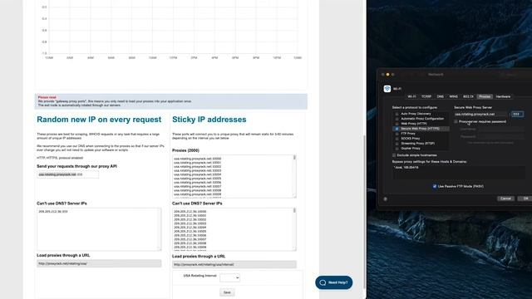Toggle Web Proxy (HTTP) checkbox

[397, 124]
